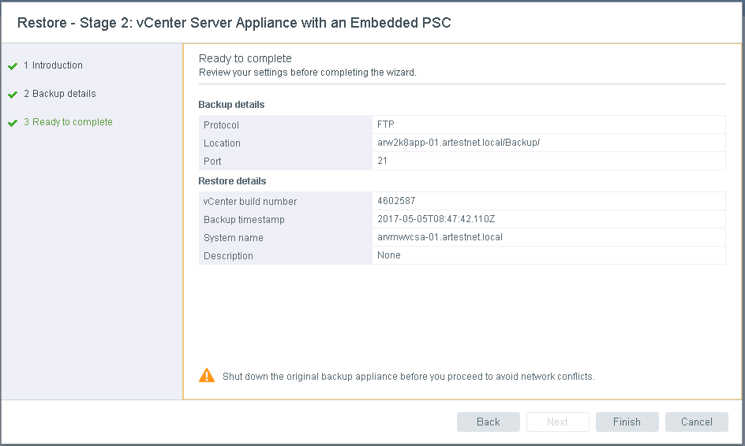Click the shut down appliance warning text
This screenshot has height=446, width=745.
click(409, 376)
